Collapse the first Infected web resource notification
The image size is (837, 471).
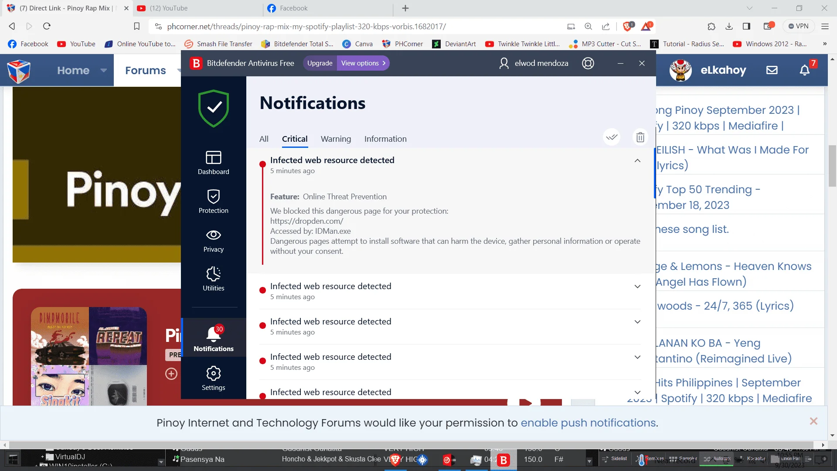637,160
